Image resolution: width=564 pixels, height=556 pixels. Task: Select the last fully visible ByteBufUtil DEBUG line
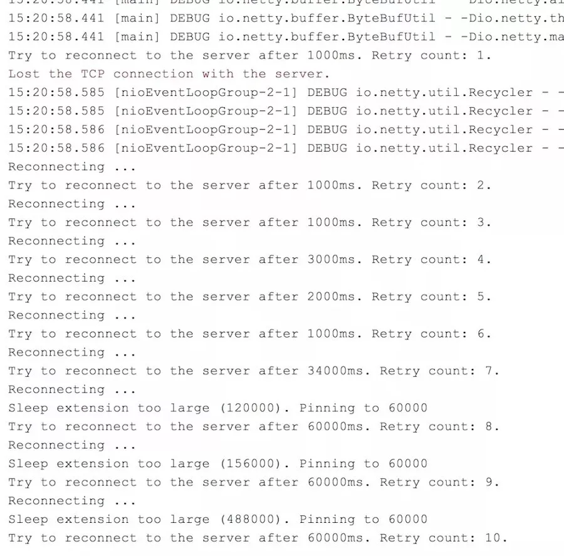[x=286, y=37]
